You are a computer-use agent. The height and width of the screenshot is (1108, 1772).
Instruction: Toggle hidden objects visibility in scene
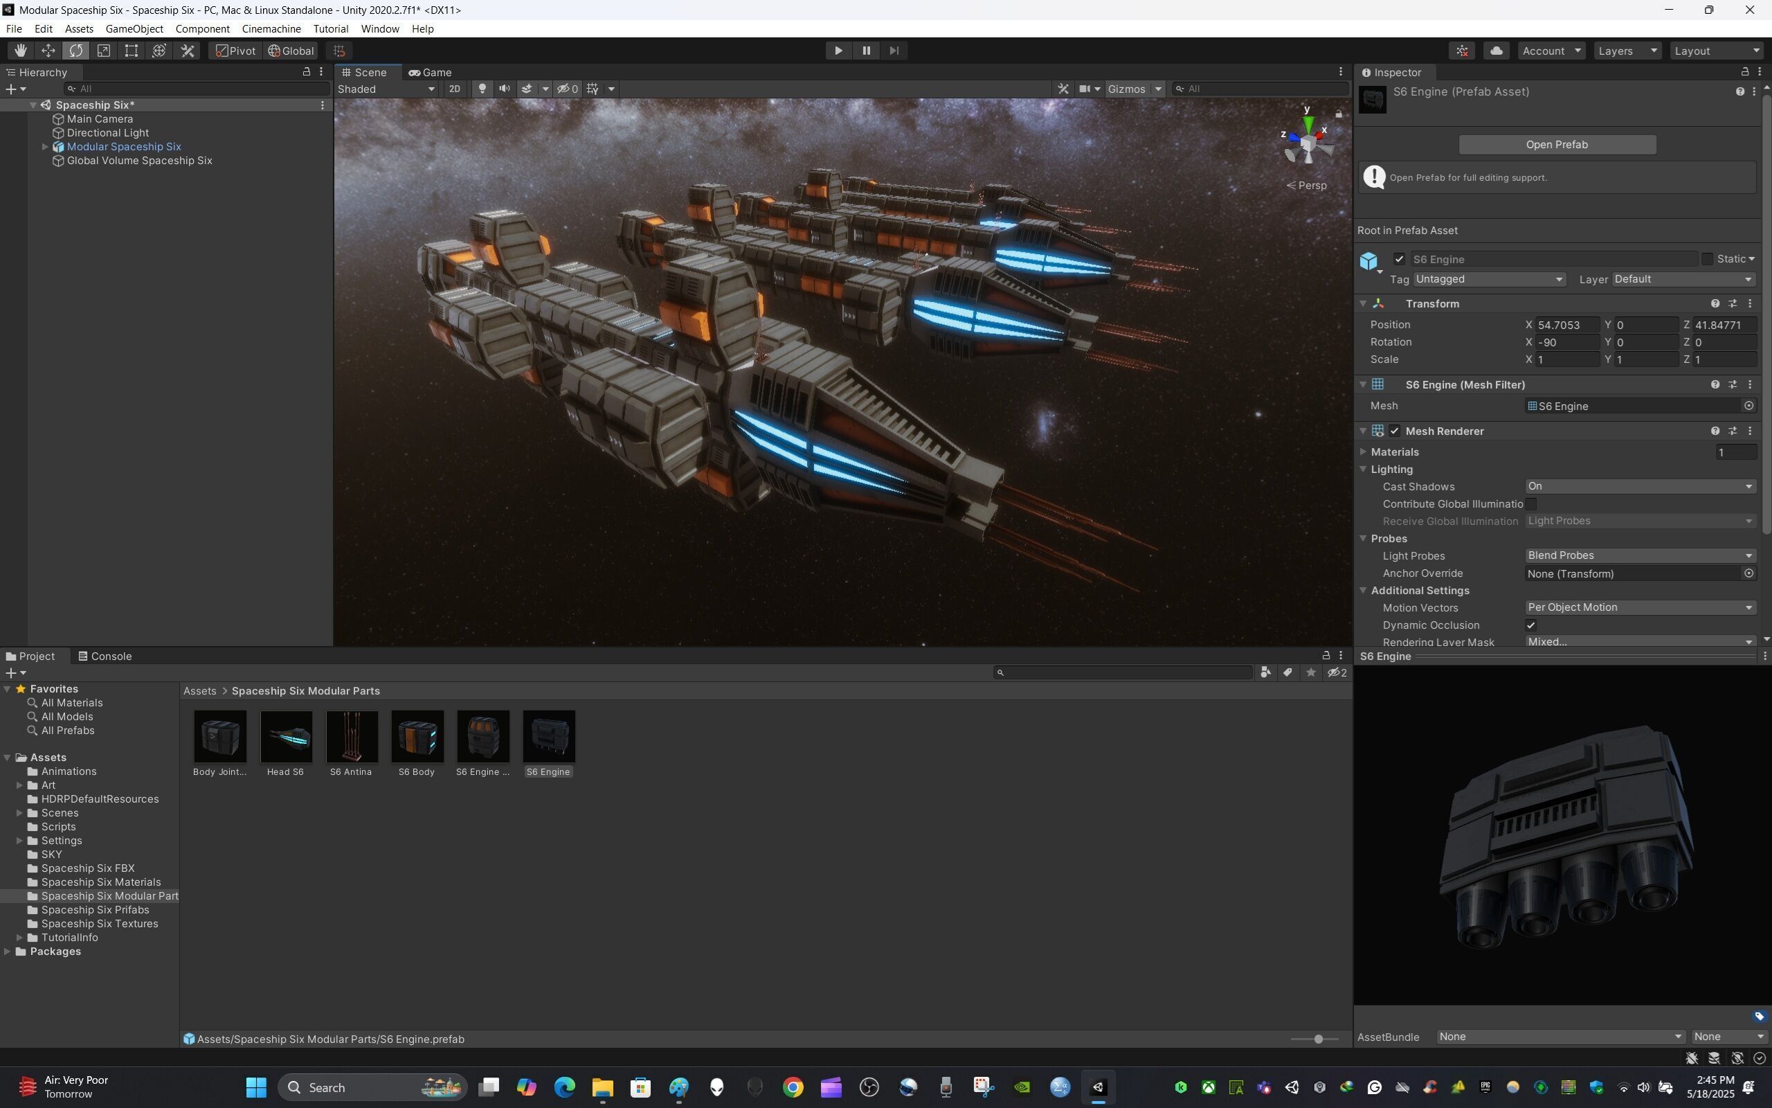[568, 89]
